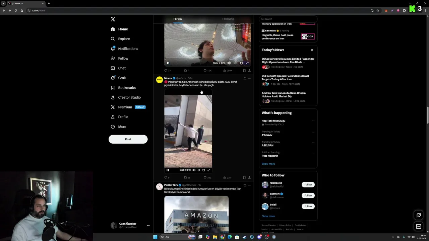Open Explore in the sidebar
This screenshot has width=429, height=241.
(120, 39)
